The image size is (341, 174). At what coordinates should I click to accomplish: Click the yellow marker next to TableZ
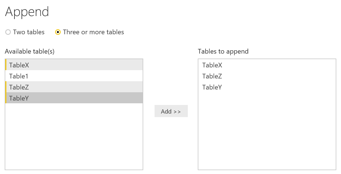coord(6,87)
